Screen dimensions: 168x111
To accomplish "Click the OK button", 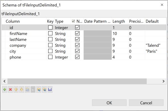I will [x=109, y=103].
